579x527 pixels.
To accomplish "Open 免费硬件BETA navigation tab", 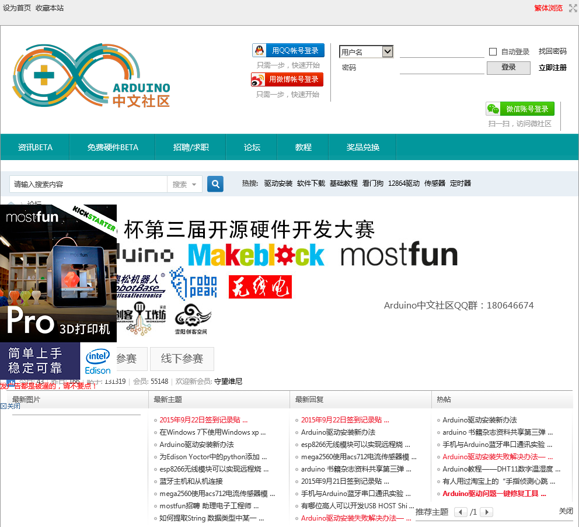I will pos(113,147).
